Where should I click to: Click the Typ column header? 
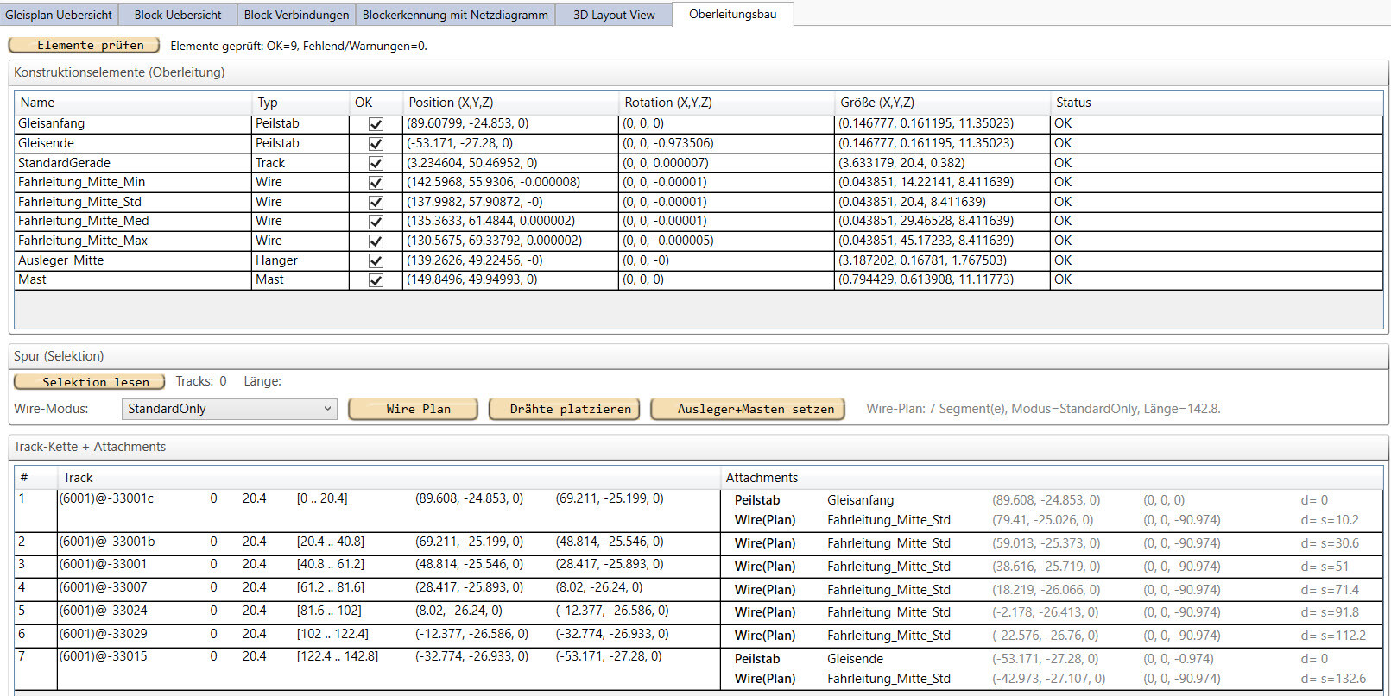[x=268, y=103]
